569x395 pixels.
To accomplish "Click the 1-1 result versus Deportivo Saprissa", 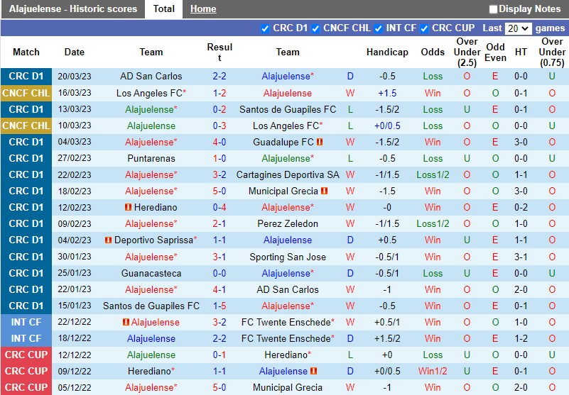I will pyautogui.click(x=220, y=240).
